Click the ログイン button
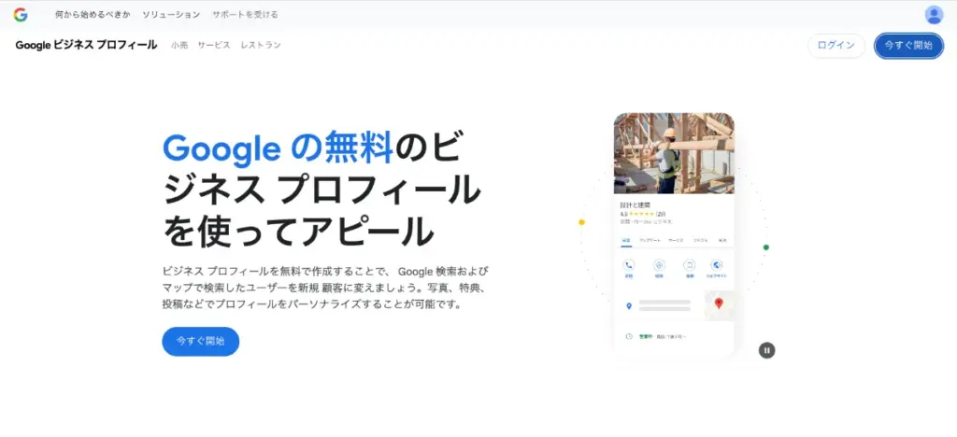 (x=836, y=46)
